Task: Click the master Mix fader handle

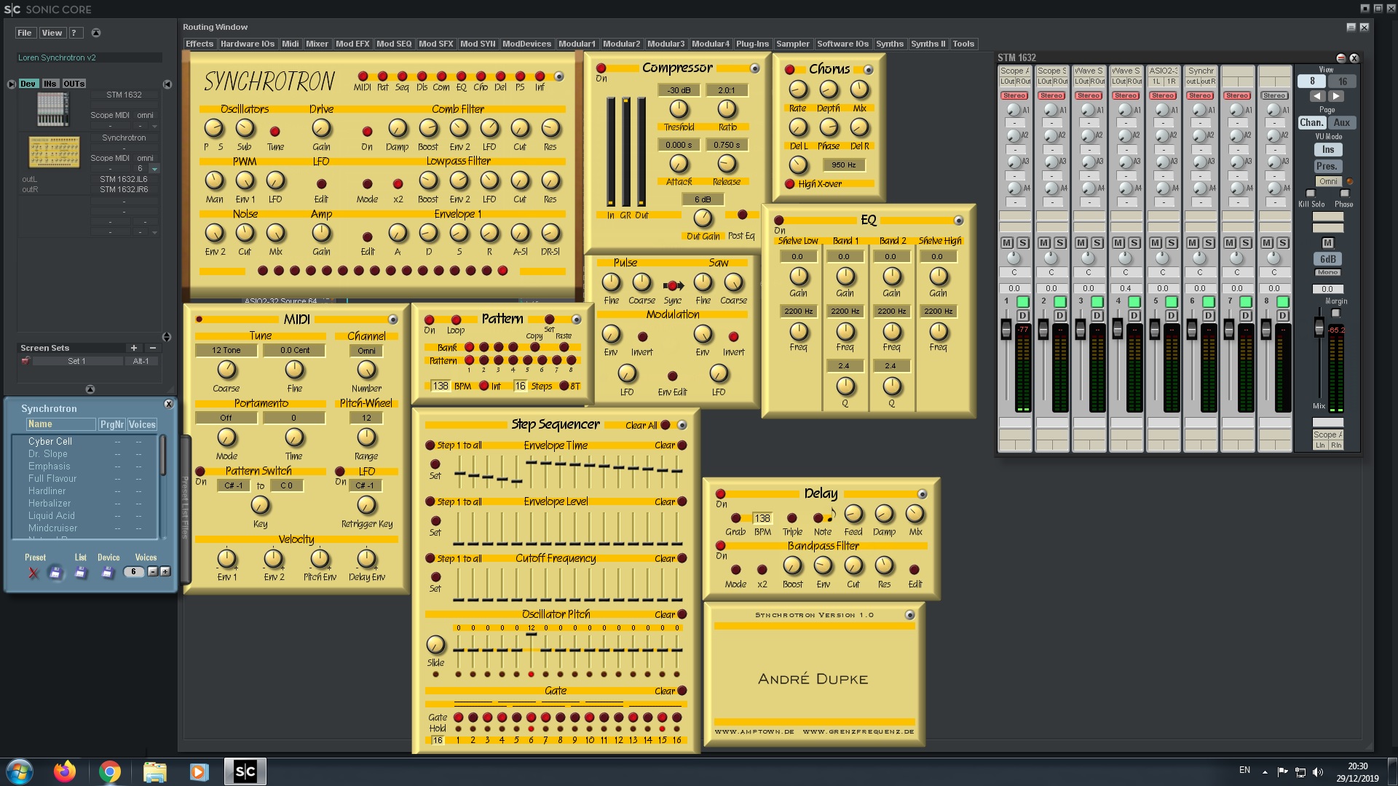Action: 1319,327
